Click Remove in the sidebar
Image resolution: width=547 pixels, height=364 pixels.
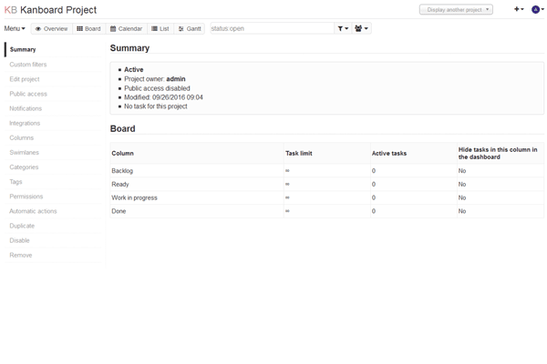20,255
